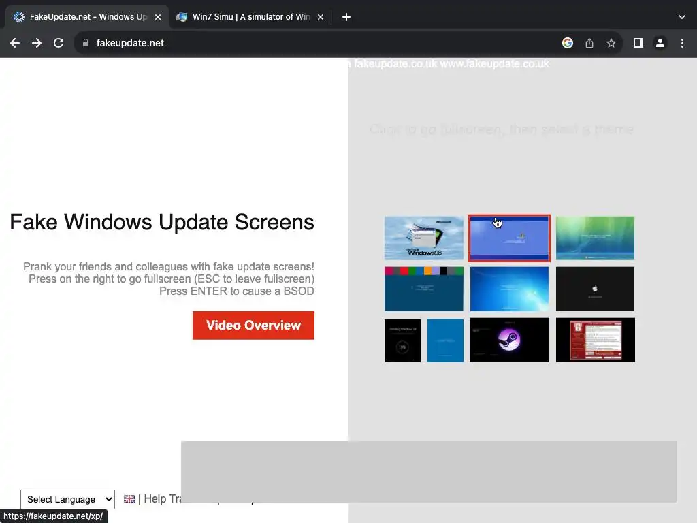The image size is (697, 523).
Task: Toggle the browser side panel
Action: (638, 43)
